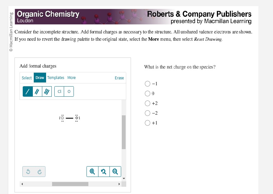
Task: Zoom out of the drawing canvas
Action: 115,172
